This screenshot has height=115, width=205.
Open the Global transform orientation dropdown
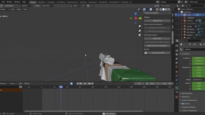pos(75,6)
